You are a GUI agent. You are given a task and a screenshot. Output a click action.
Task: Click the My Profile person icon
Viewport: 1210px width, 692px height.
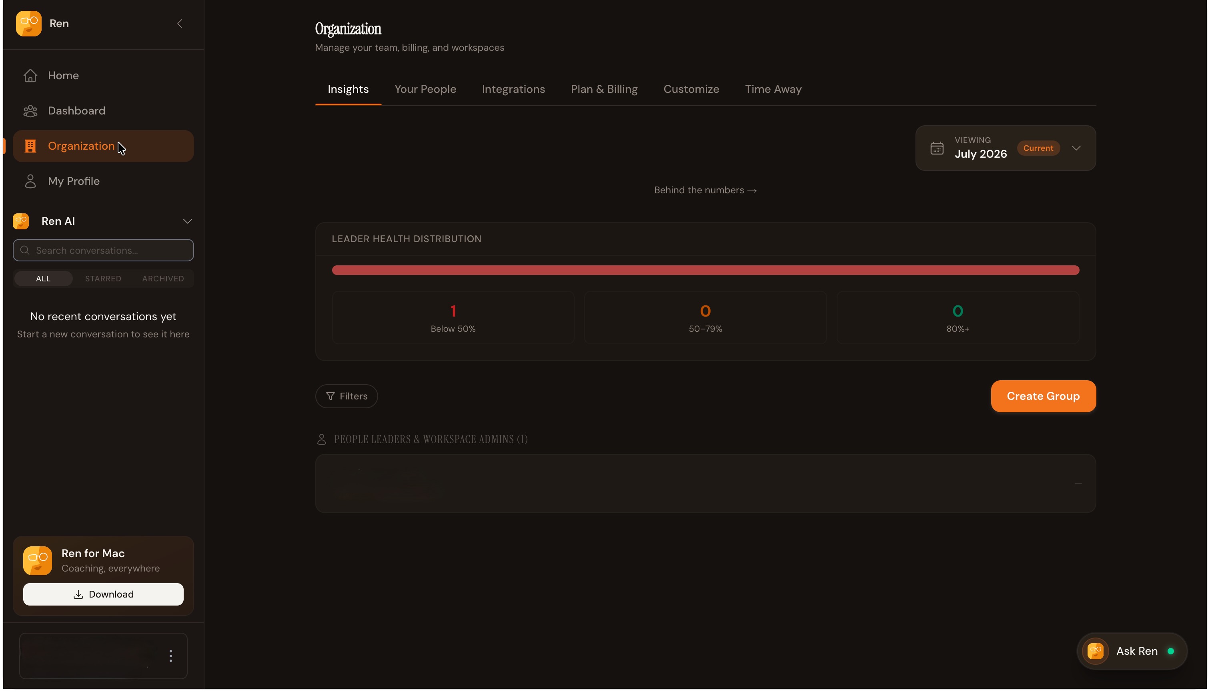coord(30,182)
